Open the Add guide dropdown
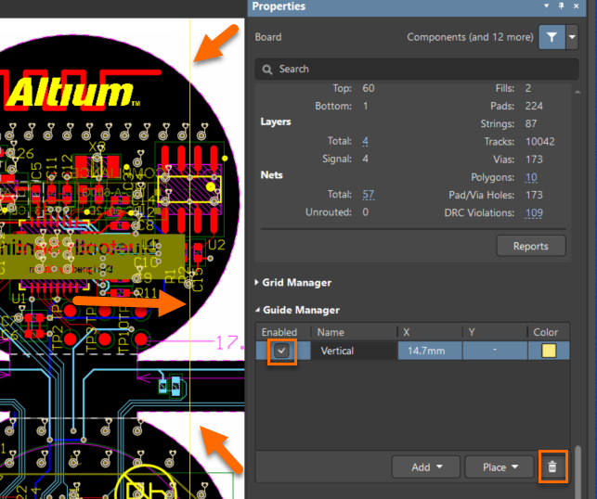Screen dimensions: 597x499 (425, 467)
